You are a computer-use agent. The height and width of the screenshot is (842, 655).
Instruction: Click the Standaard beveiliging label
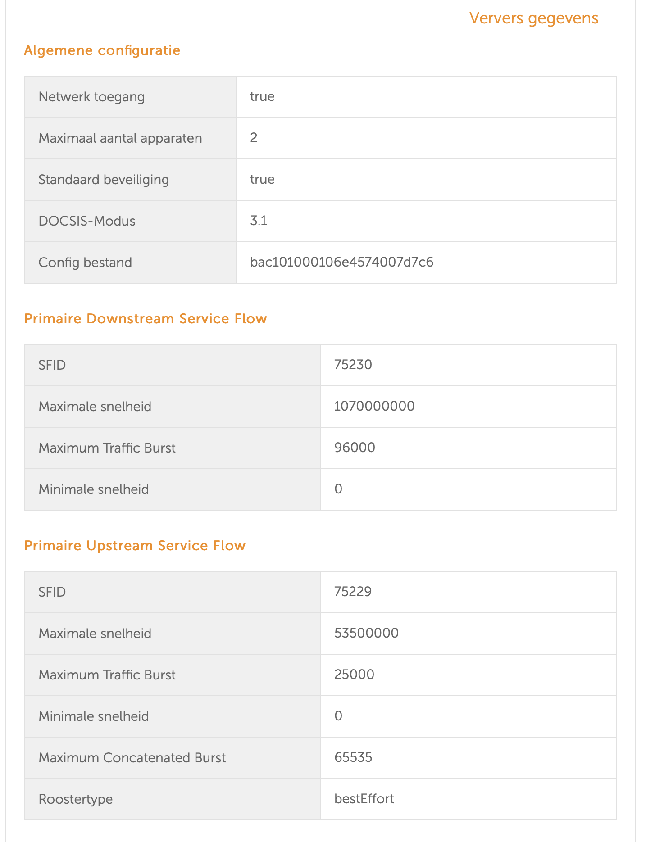(x=104, y=180)
